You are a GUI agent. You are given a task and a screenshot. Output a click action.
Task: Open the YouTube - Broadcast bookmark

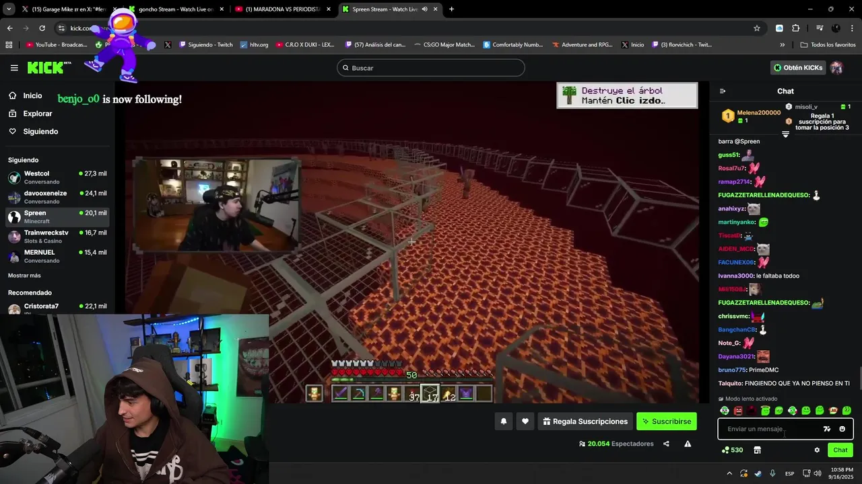[x=57, y=45]
